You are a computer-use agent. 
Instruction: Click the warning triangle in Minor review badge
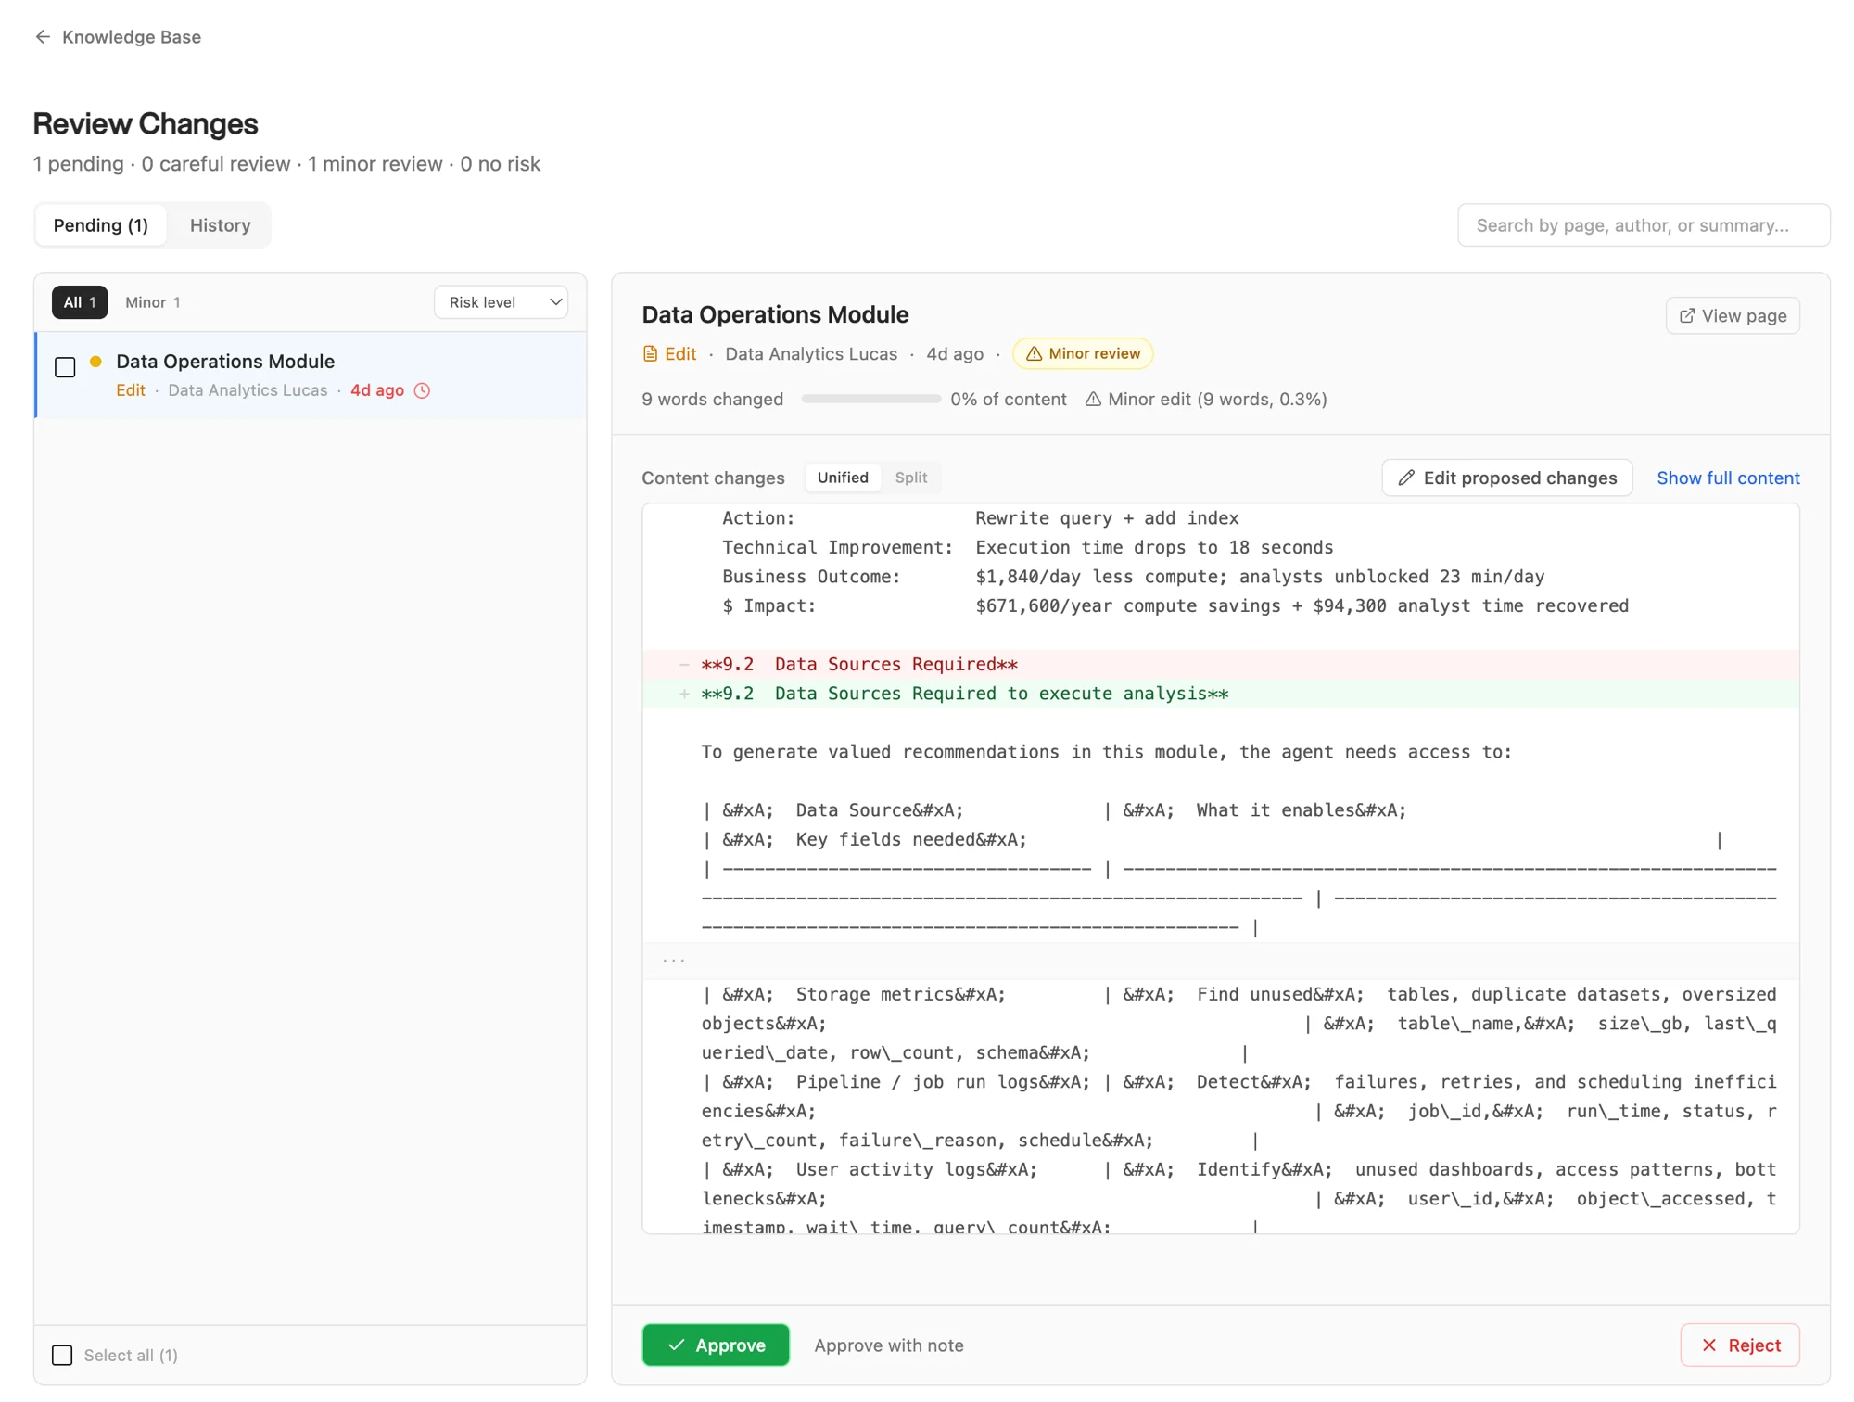1034,353
